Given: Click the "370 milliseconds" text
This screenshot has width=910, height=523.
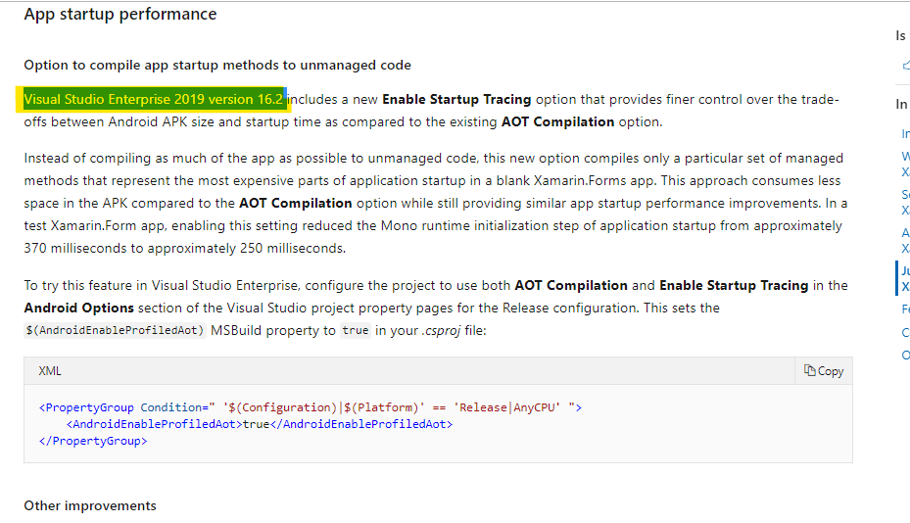Looking at the screenshot, I should [75, 249].
